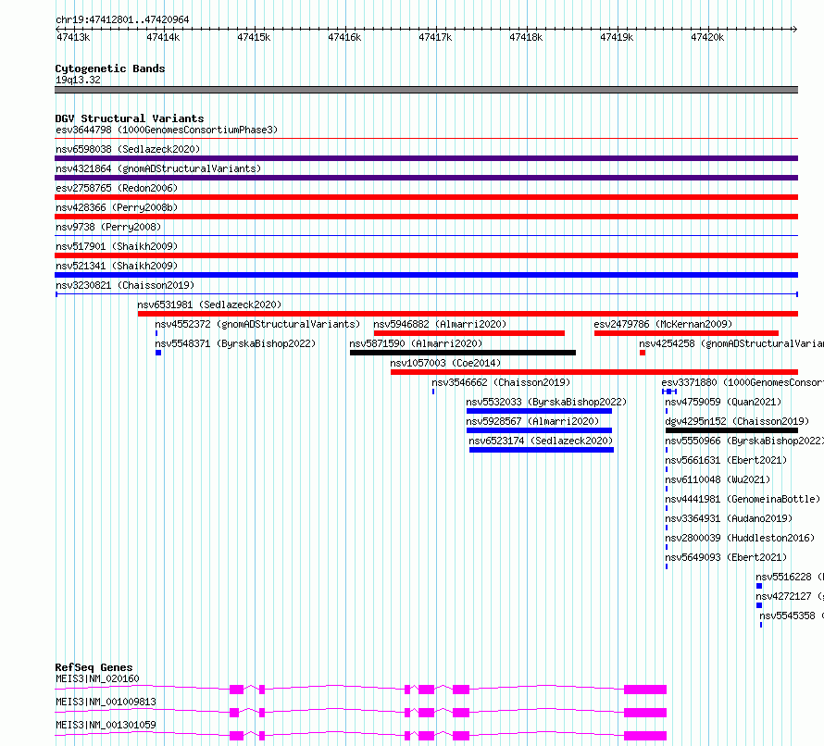Select the nsv5946882 Almarri2020 red bar

coord(468,333)
